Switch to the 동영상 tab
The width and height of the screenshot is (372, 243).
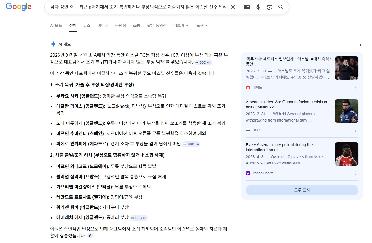coord(121,26)
